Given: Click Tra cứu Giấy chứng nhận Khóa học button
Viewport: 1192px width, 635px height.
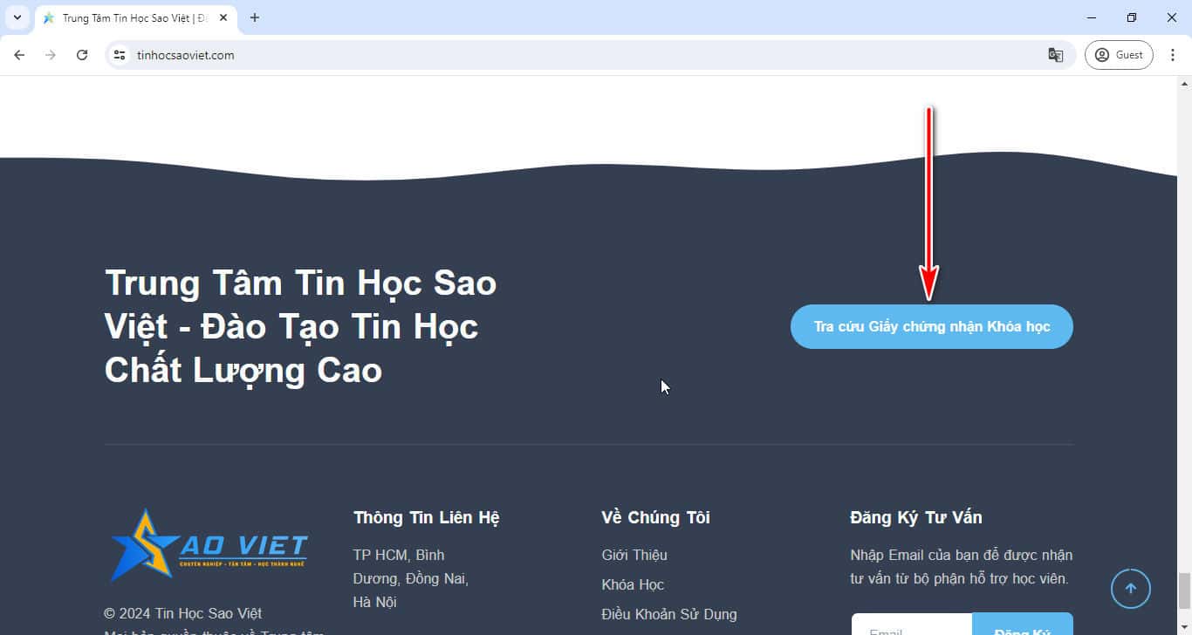Looking at the screenshot, I should pos(931,327).
